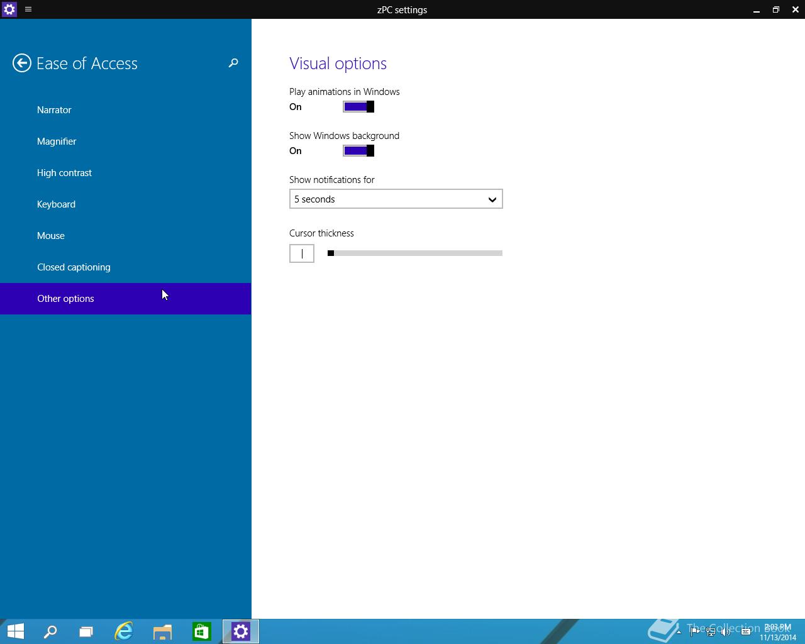Select High contrast in the sidebar

[126, 173]
